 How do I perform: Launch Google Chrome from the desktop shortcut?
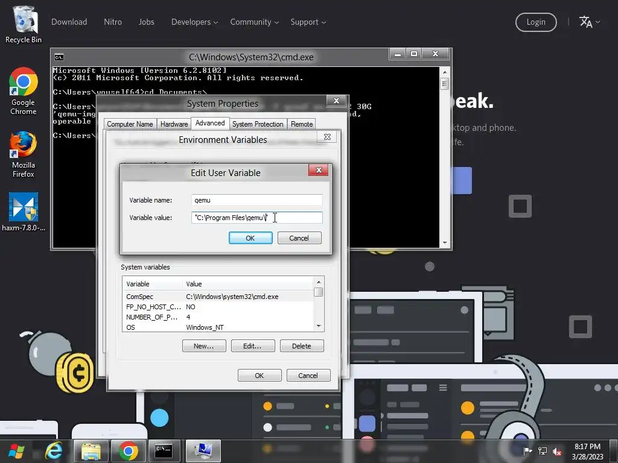click(x=24, y=91)
